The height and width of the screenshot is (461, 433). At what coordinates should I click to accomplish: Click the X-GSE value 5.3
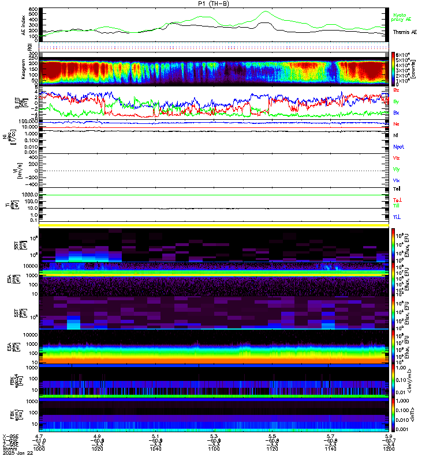coord(214,436)
